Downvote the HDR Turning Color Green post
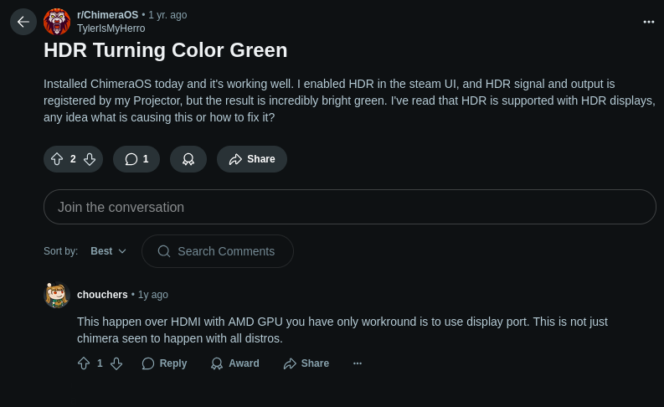The width and height of the screenshot is (664, 407). pos(90,159)
